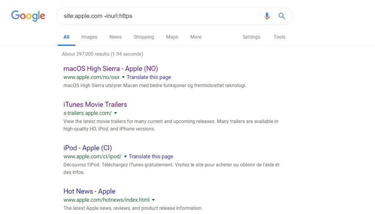
Task: Switch to the Images tab
Action: [89, 37]
